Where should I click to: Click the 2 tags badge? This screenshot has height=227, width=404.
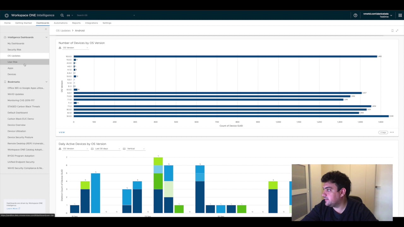pyautogui.click(x=383, y=132)
